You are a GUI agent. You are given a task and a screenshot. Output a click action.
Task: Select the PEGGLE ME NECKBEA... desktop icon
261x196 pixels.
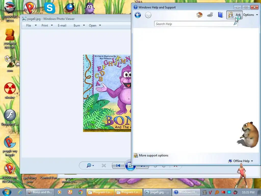[x=10, y=173]
